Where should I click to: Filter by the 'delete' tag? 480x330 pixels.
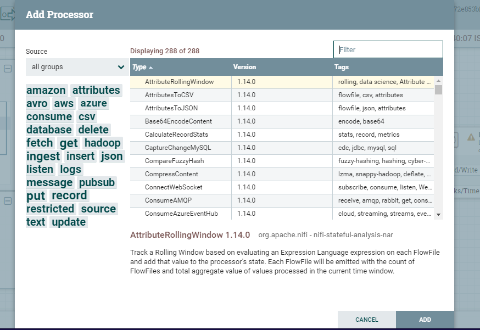pyautogui.click(x=93, y=130)
